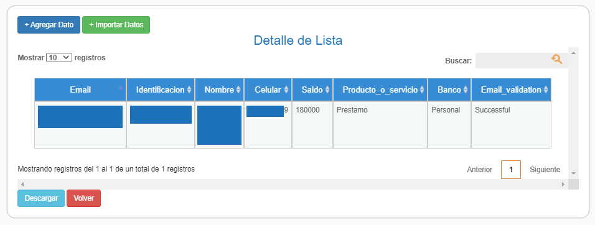The width and height of the screenshot is (595, 225).
Task: Click the + Importar Datos button
Action: coord(116,25)
